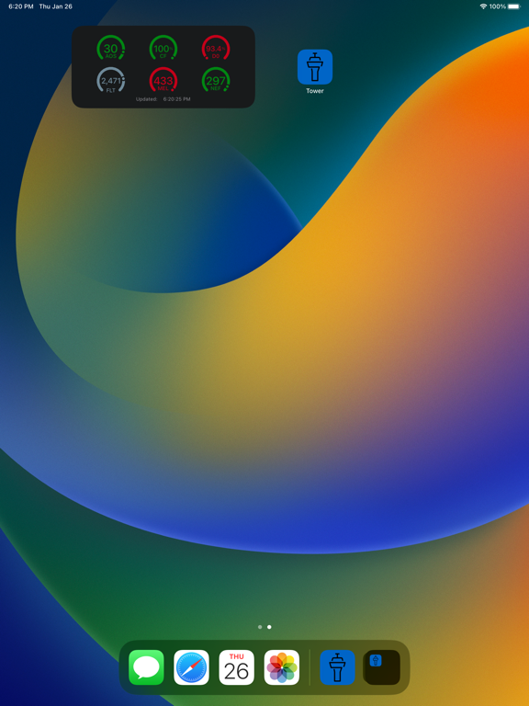Tap the NEF gauge showing 297
The height and width of the screenshot is (706, 529).
click(x=216, y=81)
